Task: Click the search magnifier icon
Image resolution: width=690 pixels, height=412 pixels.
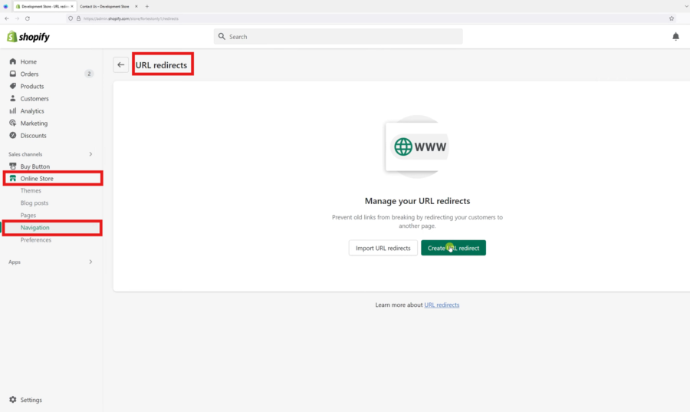Action: [x=222, y=37]
